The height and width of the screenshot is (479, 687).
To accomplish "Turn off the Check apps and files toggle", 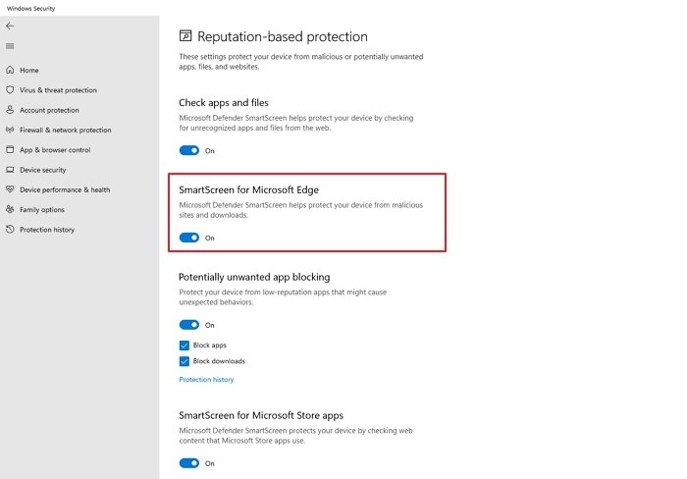I will [x=188, y=150].
